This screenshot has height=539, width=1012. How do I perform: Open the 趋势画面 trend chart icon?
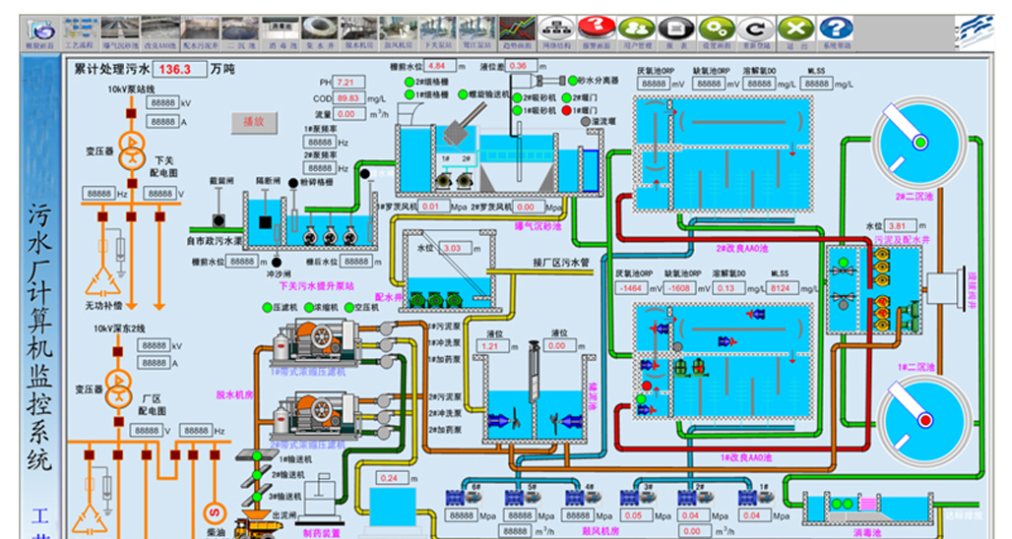click(517, 29)
